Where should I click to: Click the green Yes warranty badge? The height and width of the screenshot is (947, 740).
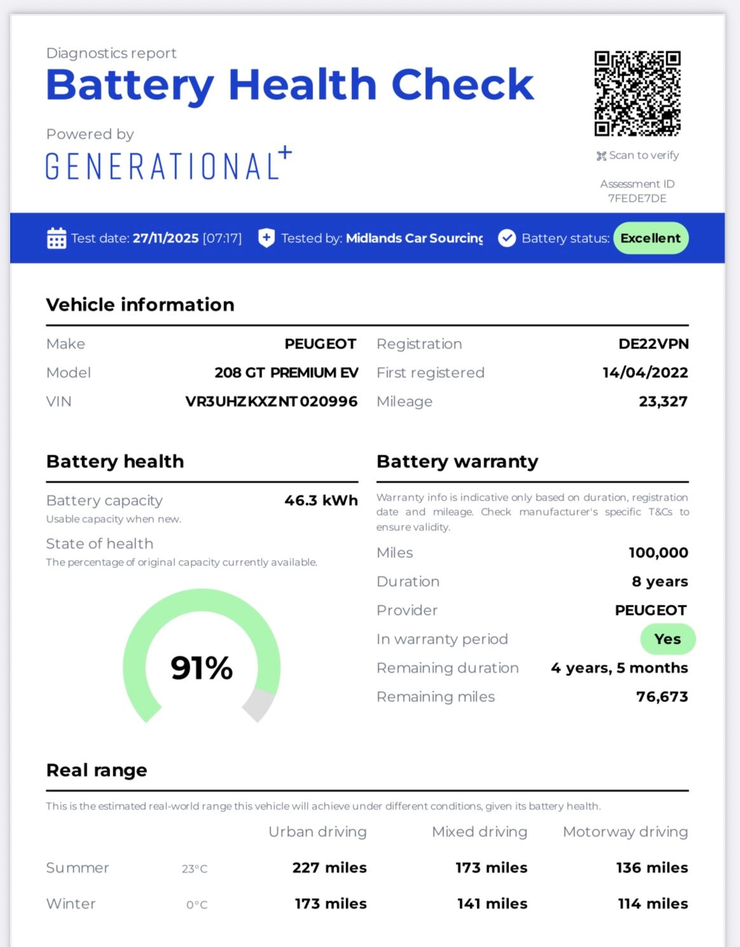[667, 639]
